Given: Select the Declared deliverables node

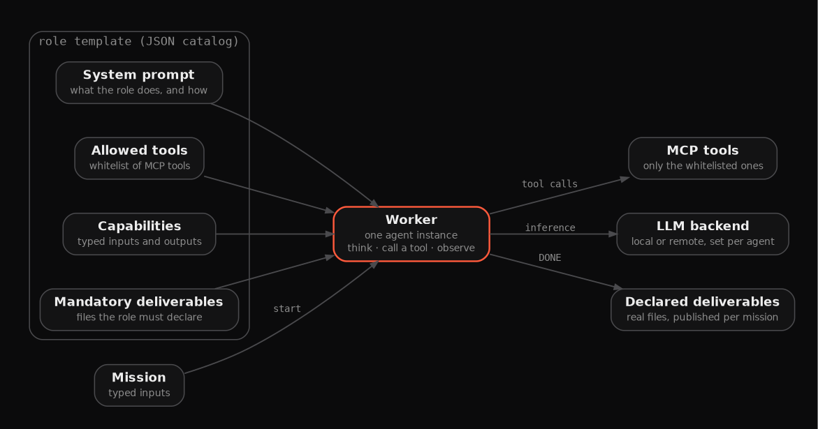Looking at the screenshot, I should pyautogui.click(x=703, y=309).
